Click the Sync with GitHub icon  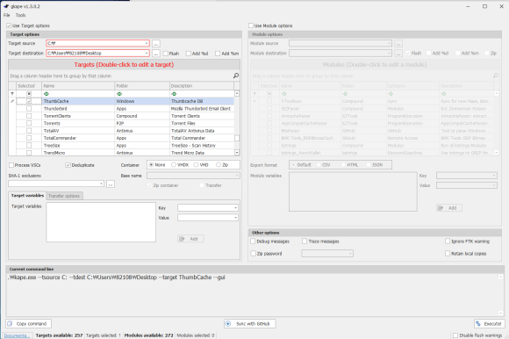tap(228, 324)
